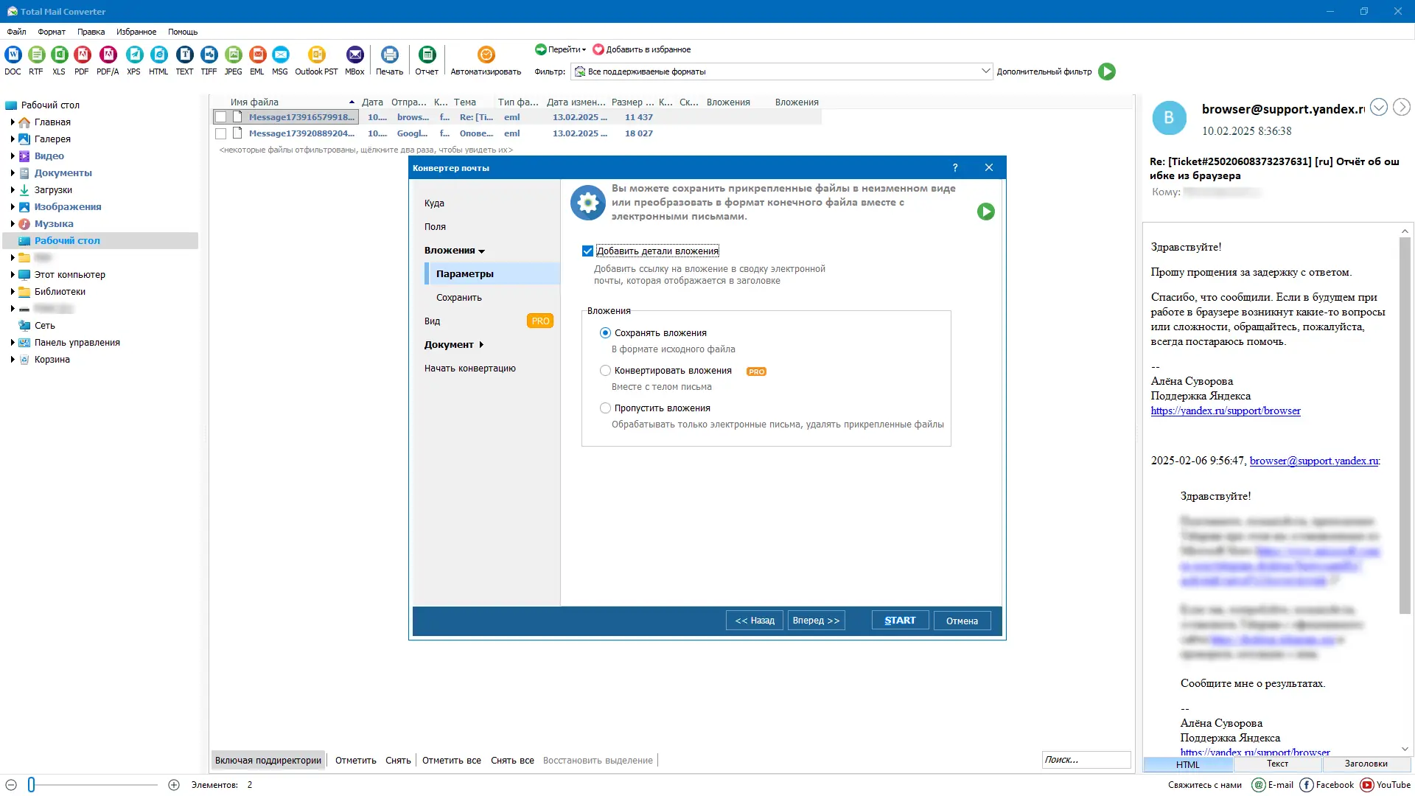Open the Automate (Автоматизировать) tool
The image size is (1415, 796).
(x=486, y=55)
